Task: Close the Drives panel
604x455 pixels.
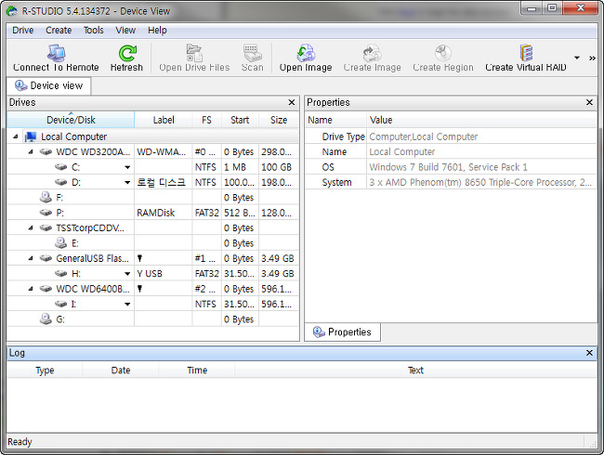Action: [x=292, y=102]
